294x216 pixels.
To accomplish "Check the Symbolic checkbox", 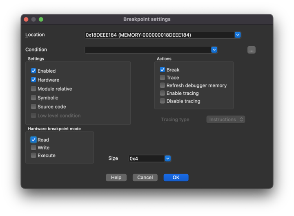I will 33,98.
